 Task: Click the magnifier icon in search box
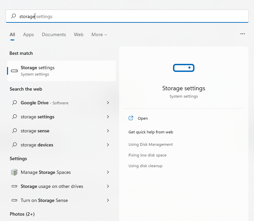13,16
